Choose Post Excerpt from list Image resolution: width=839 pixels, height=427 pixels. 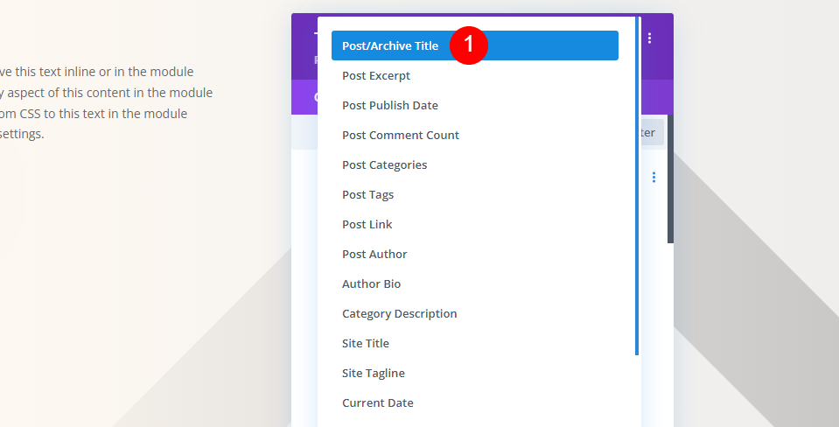pos(474,75)
